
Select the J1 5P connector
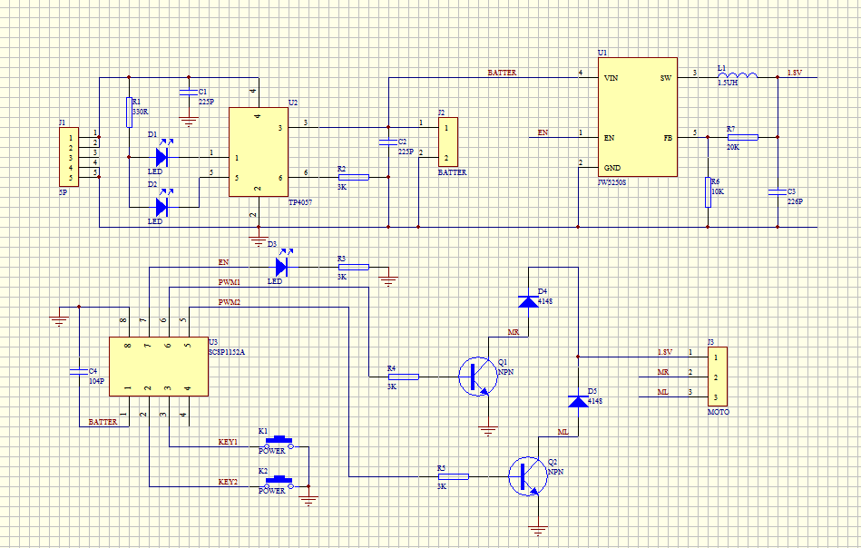67,156
